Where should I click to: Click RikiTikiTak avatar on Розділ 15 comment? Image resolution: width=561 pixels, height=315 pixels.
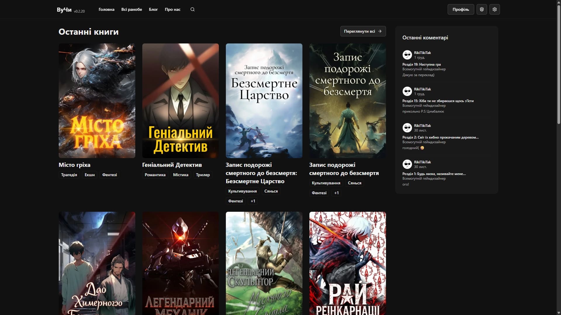(x=407, y=91)
